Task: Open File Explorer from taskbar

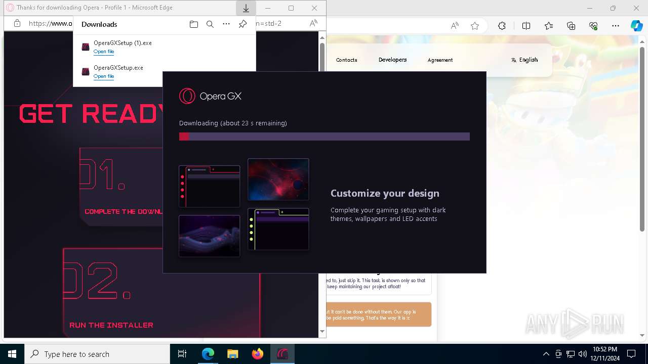Action: [x=232, y=354]
